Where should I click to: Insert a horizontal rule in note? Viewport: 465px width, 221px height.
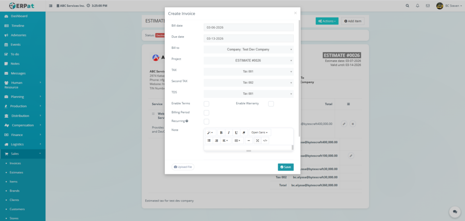[x=249, y=140]
